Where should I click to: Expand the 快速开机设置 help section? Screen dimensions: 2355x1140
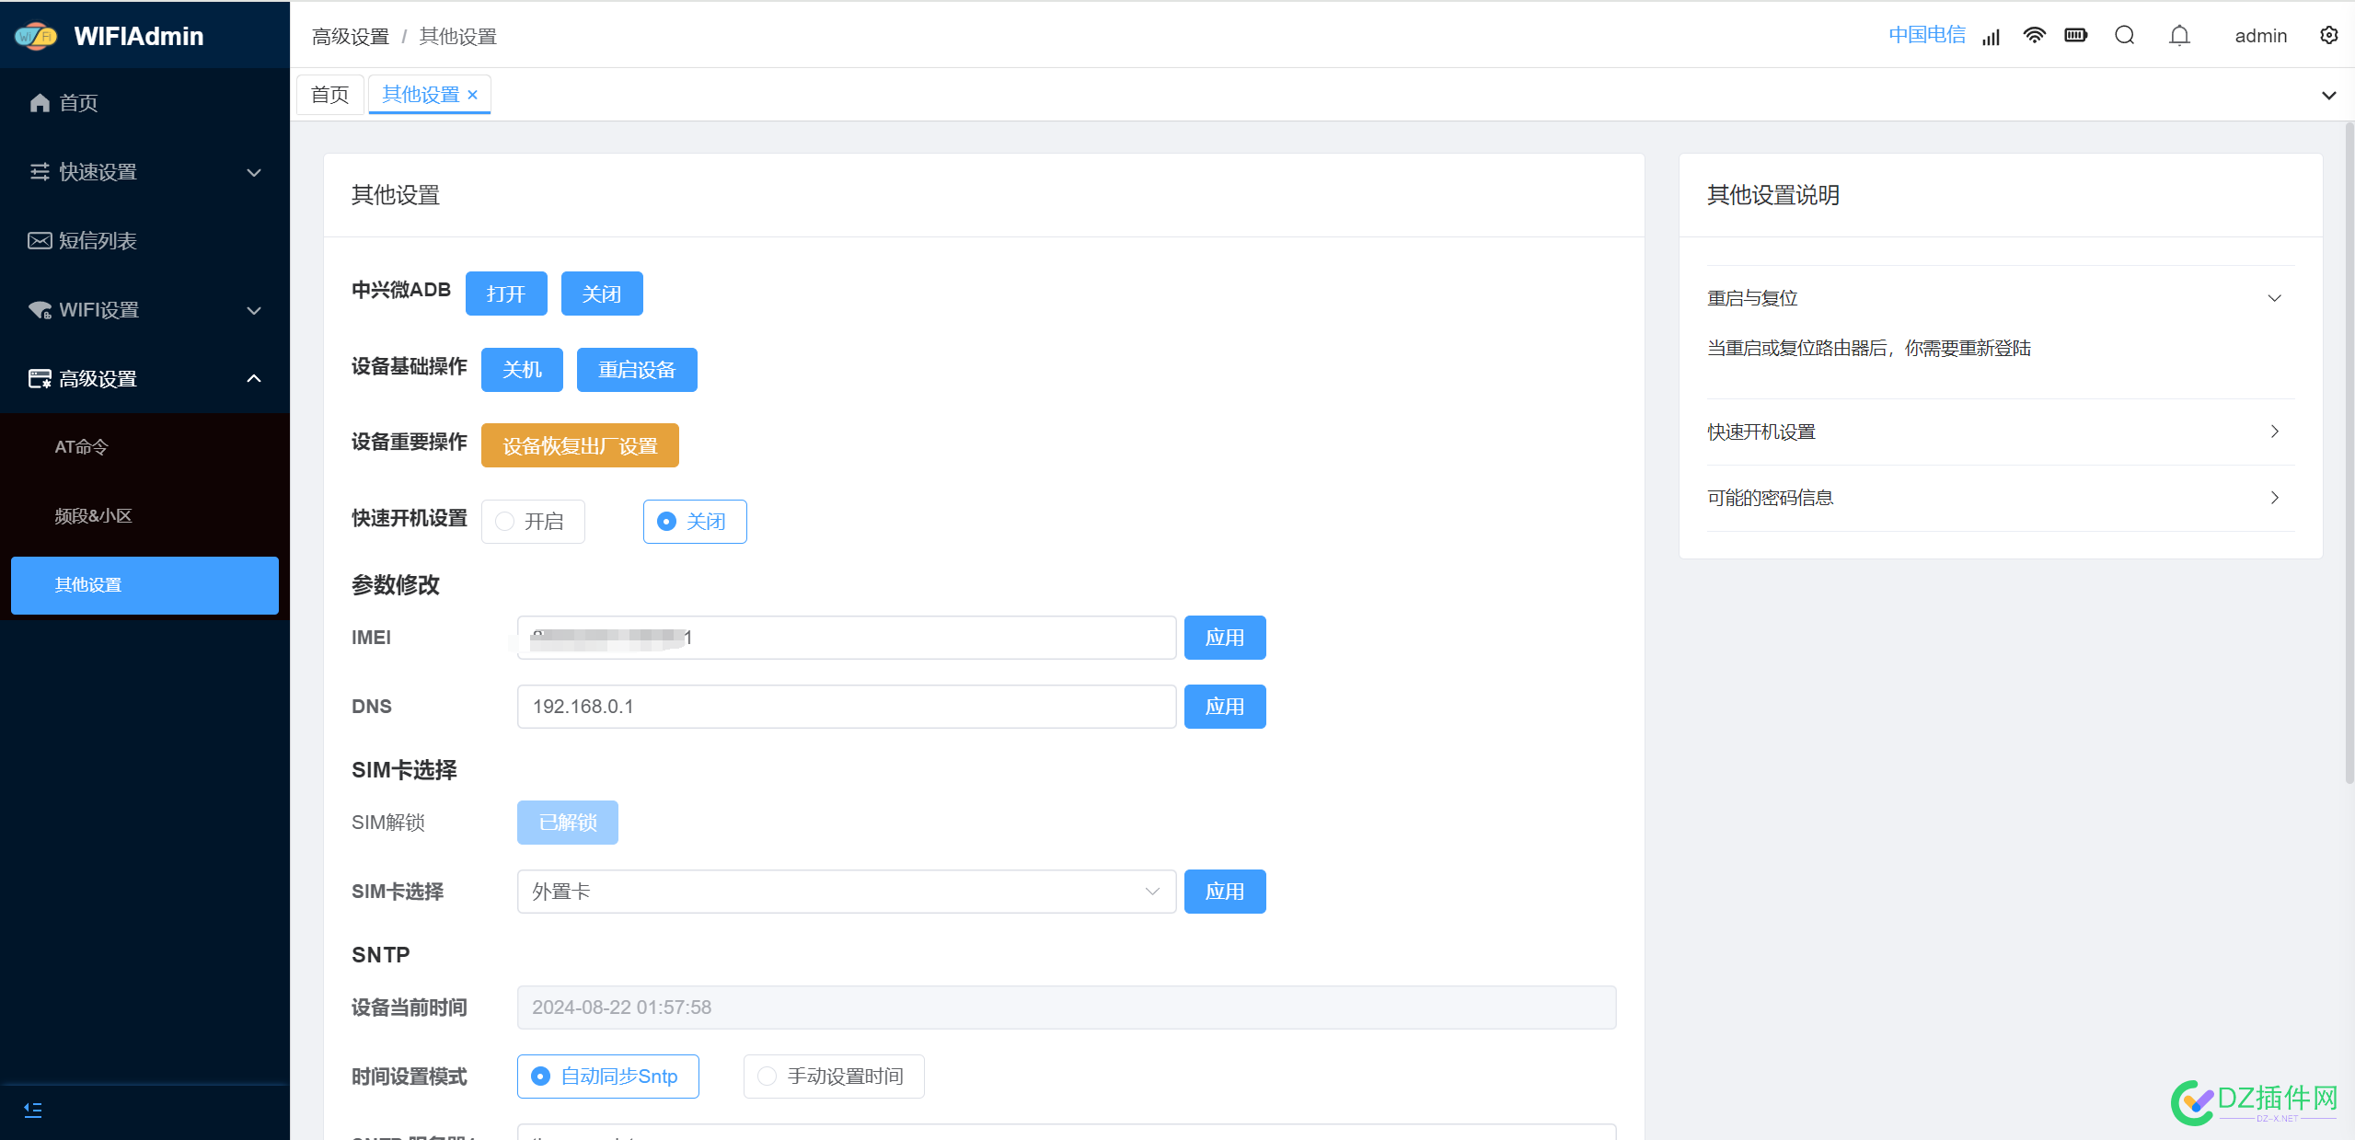pos(2001,432)
